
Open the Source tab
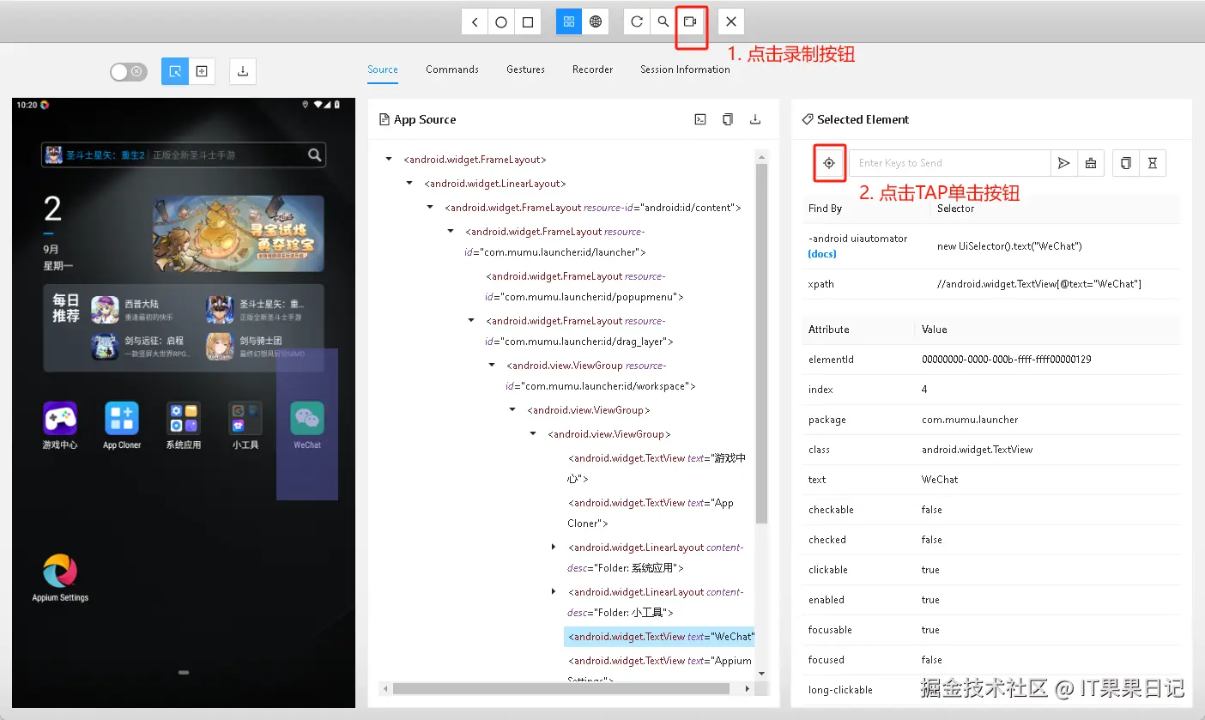pos(383,70)
